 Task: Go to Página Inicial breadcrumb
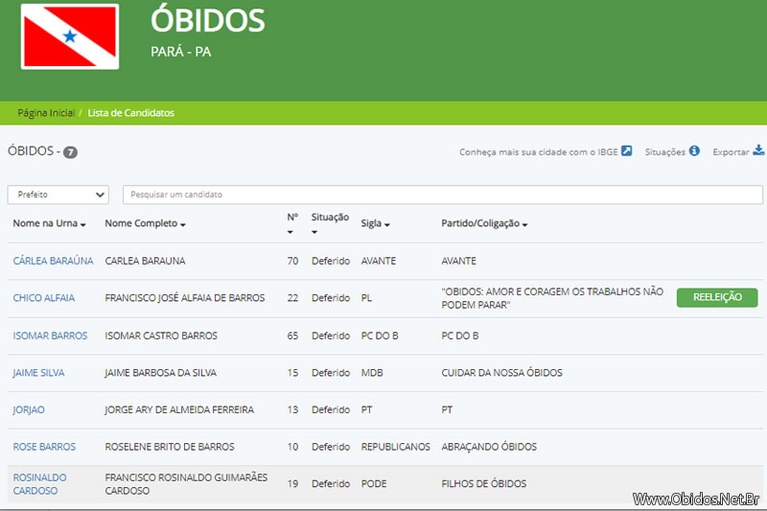[x=46, y=113]
